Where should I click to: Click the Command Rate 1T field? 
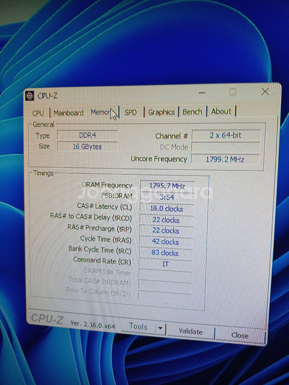(165, 264)
